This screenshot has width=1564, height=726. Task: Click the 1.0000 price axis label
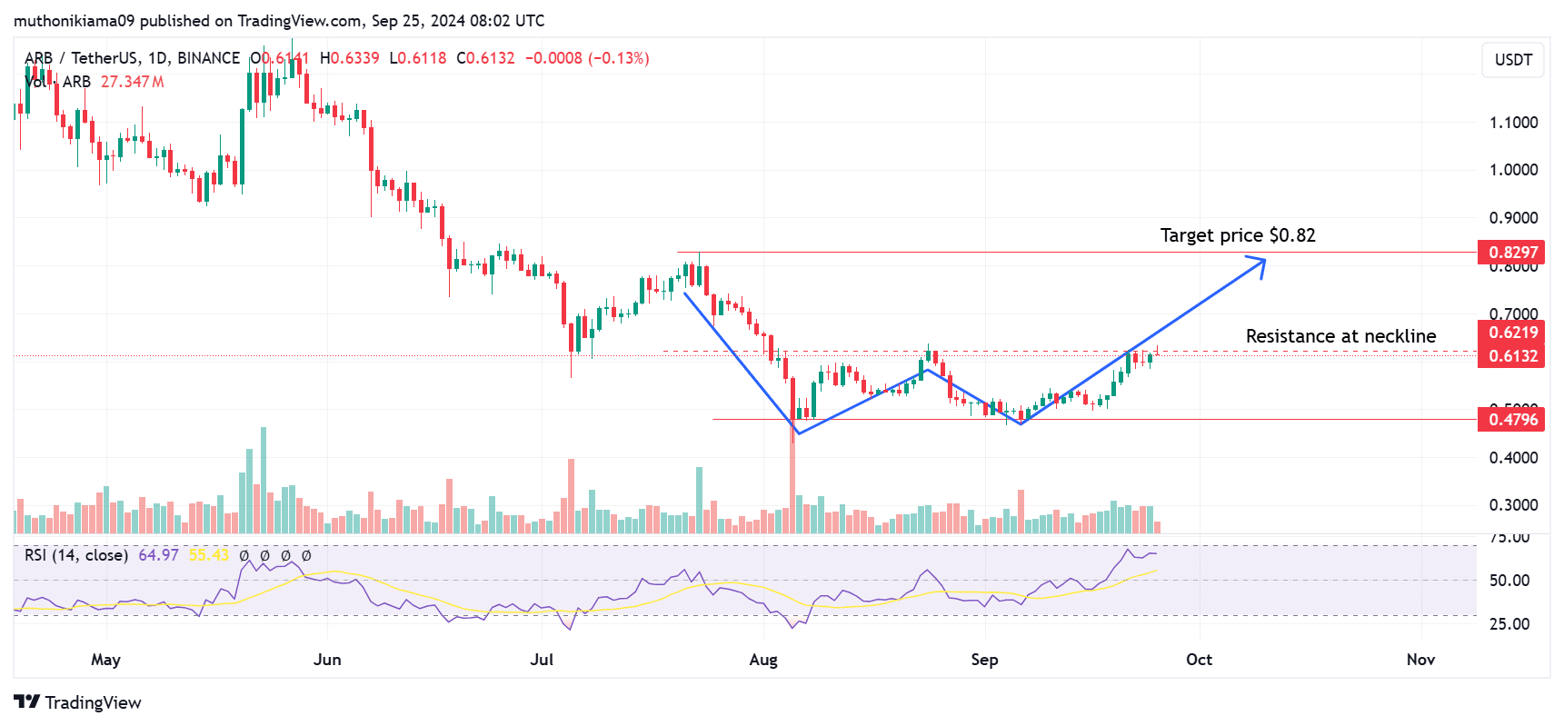1513,170
